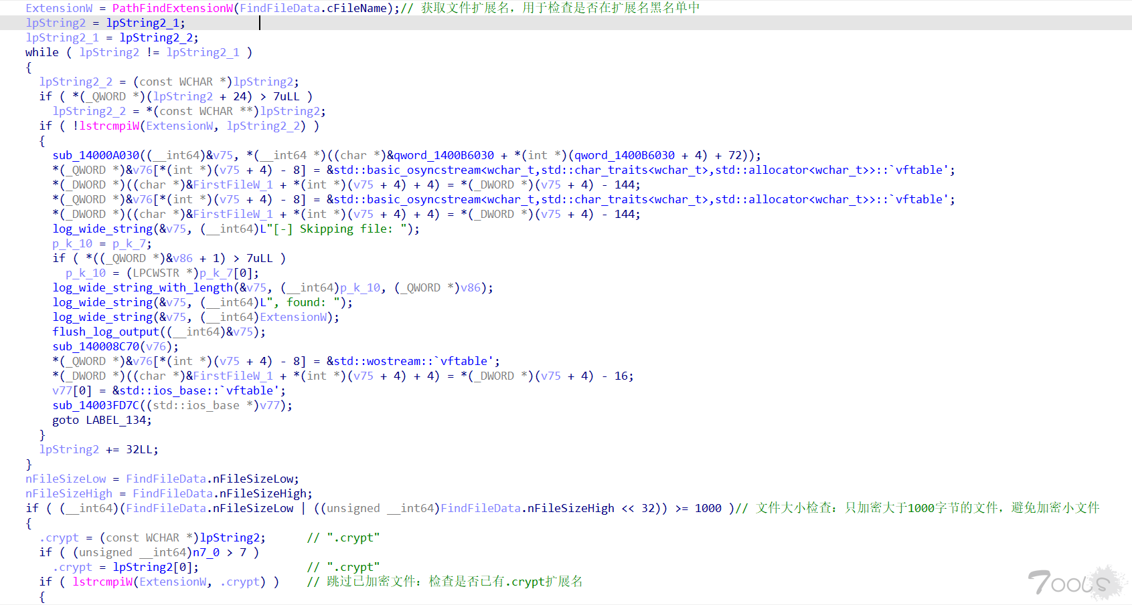Click the sub_14000A030 function name
Screen dimensions: 1132x605
[x=96, y=155]
